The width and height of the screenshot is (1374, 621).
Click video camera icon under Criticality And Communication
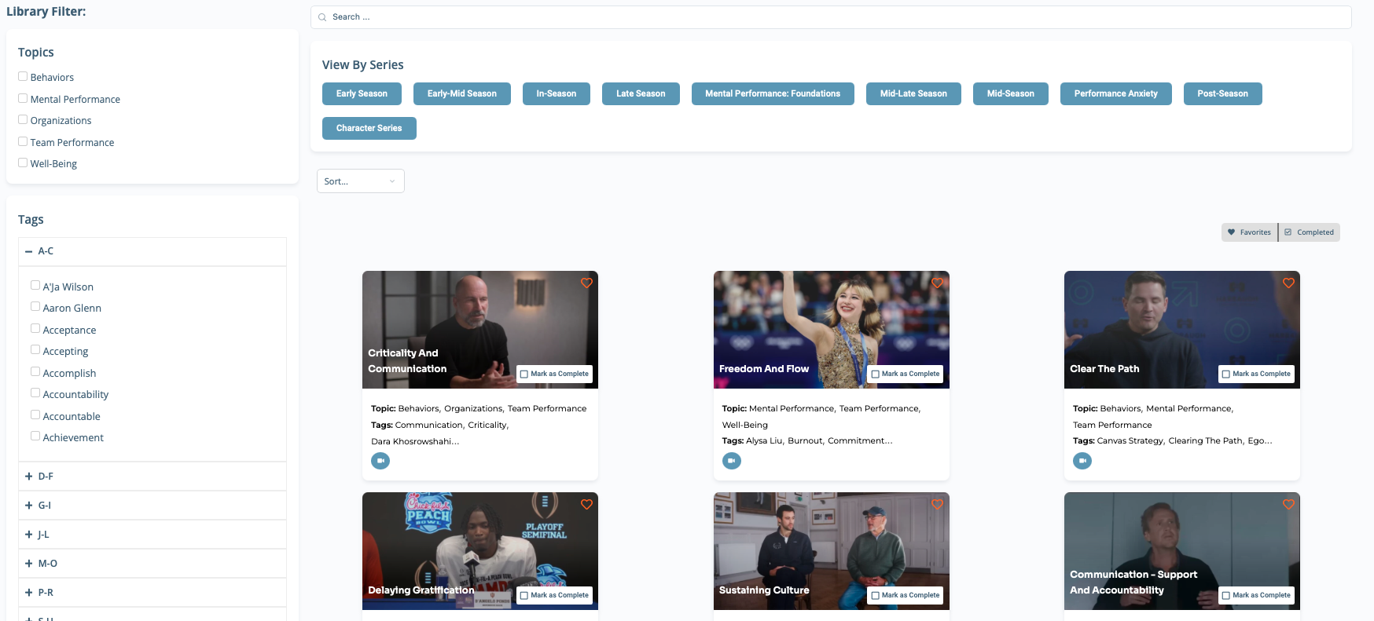pyautogui.click(x=380, y=461)
